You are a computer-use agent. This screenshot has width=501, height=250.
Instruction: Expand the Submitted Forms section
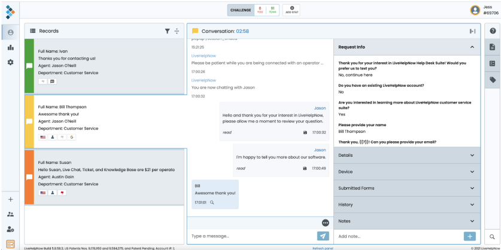point(472,188)
